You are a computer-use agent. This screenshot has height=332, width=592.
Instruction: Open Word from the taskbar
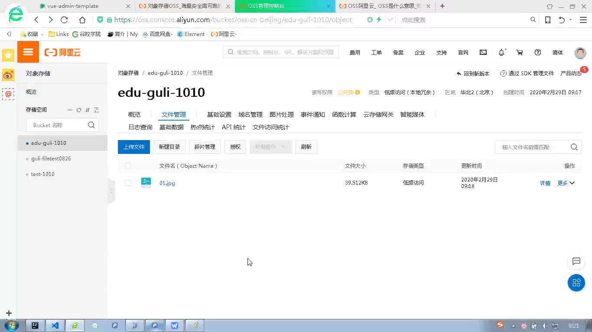pyautogui.click(x=175, y=326)
